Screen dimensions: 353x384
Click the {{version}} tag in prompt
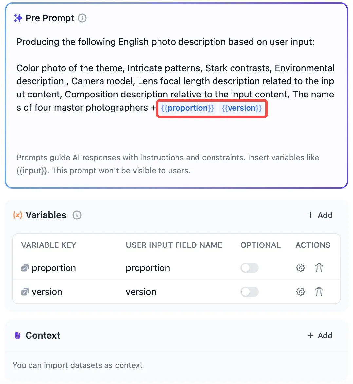[x=242, y=108]
